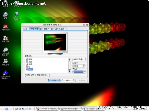Close the display properties dialog
Viewport: 149px width, 111px height.
point(87,25)
